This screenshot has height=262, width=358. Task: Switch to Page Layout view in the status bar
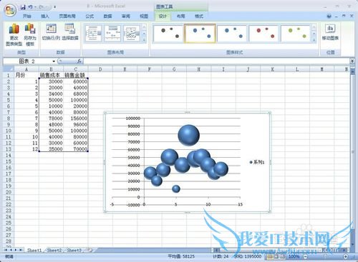coord(276,256)
